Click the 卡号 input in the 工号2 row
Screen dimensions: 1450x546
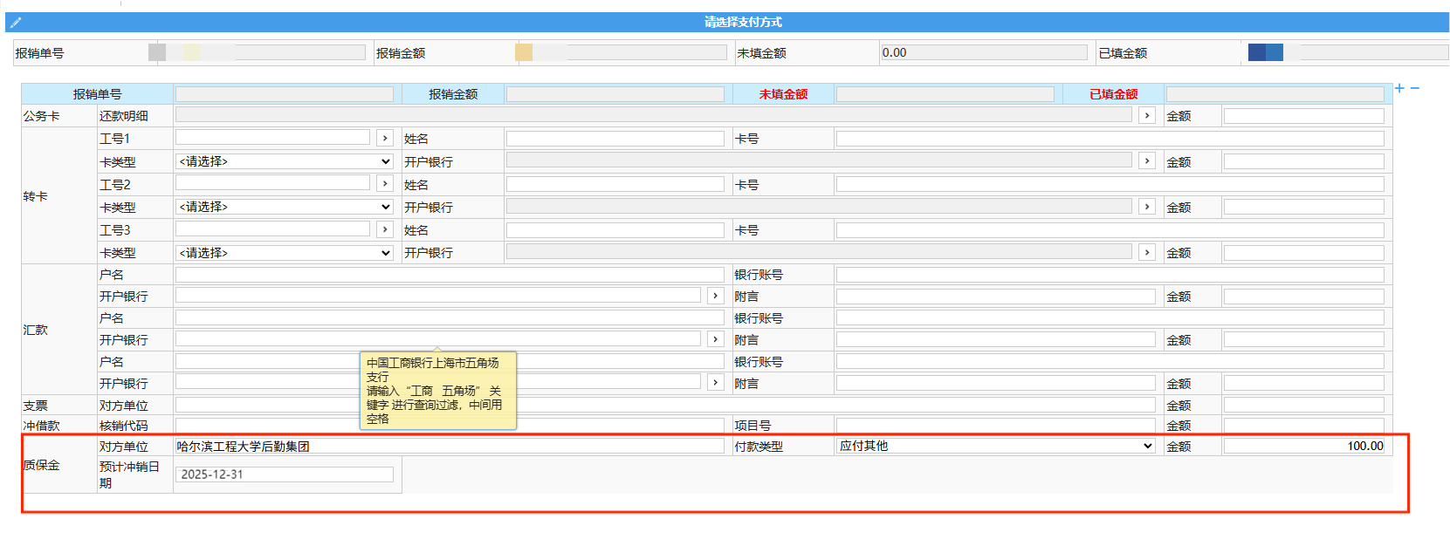click(x=1110, y=184)
